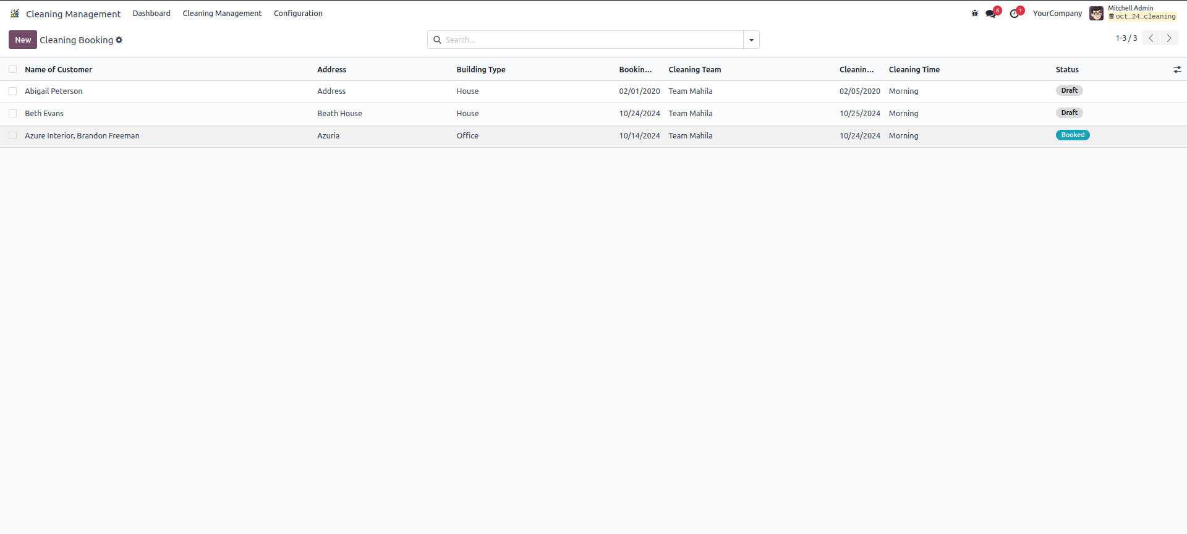This screenshot has width=1187, height=534.
Task: Click the 02/01/2020 booking date cell
Action: click(x=639, y=91)
